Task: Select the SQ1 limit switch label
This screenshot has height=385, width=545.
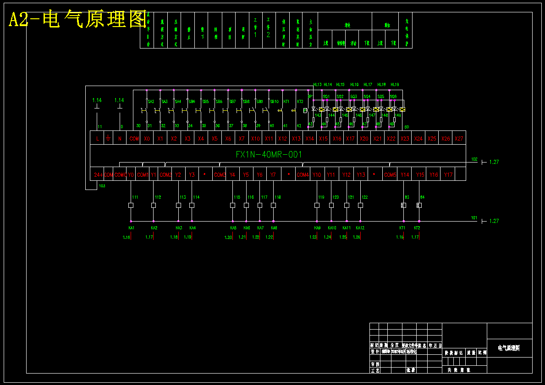Action: [326, 97]
